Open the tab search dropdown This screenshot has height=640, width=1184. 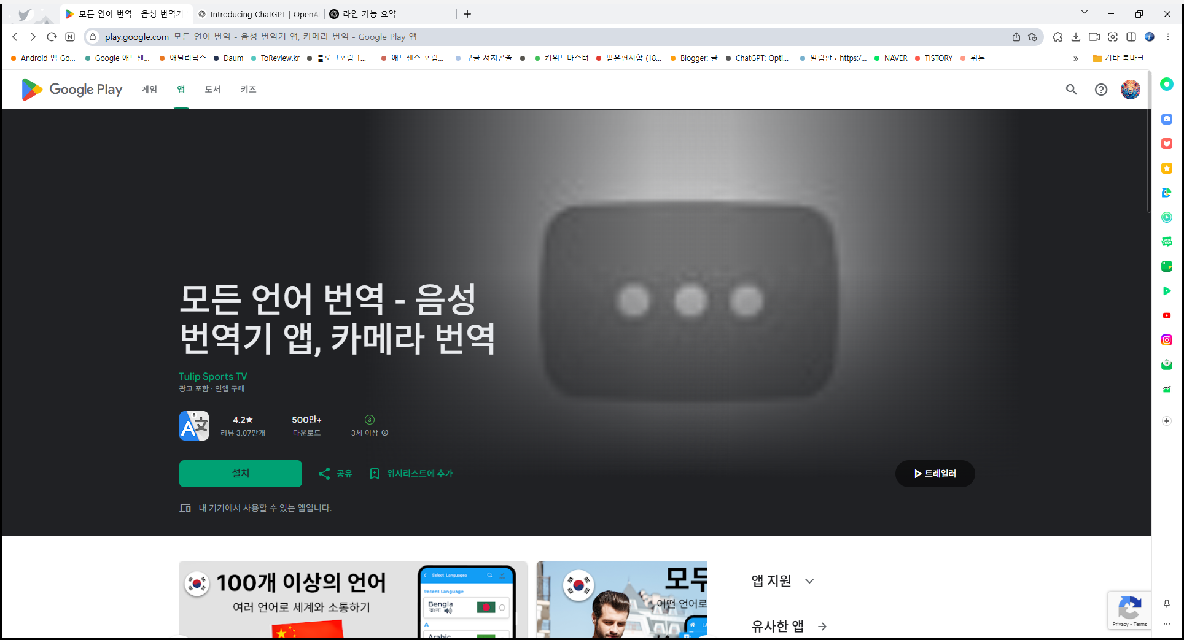[1085, 12]
